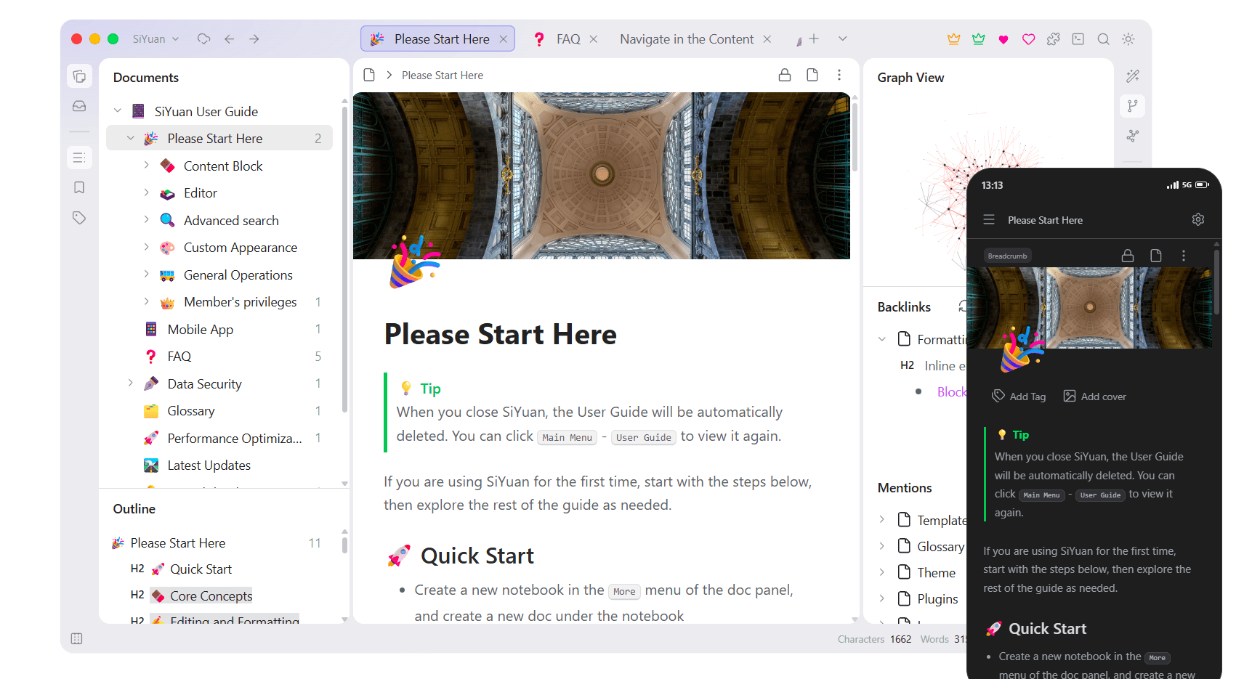The image size is (1252, 679).
Task: Open the tab list dropdown arrow
Action: tap(843, 38)
